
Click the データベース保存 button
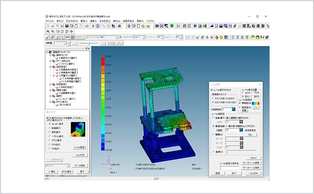click(x=251, y=167)
